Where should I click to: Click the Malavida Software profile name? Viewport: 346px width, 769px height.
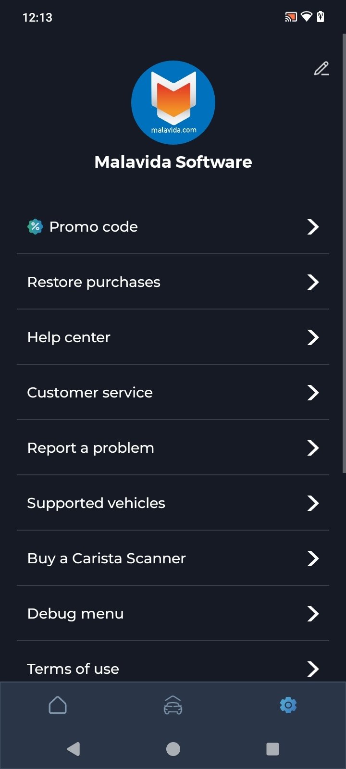click(x=173, y=162)
